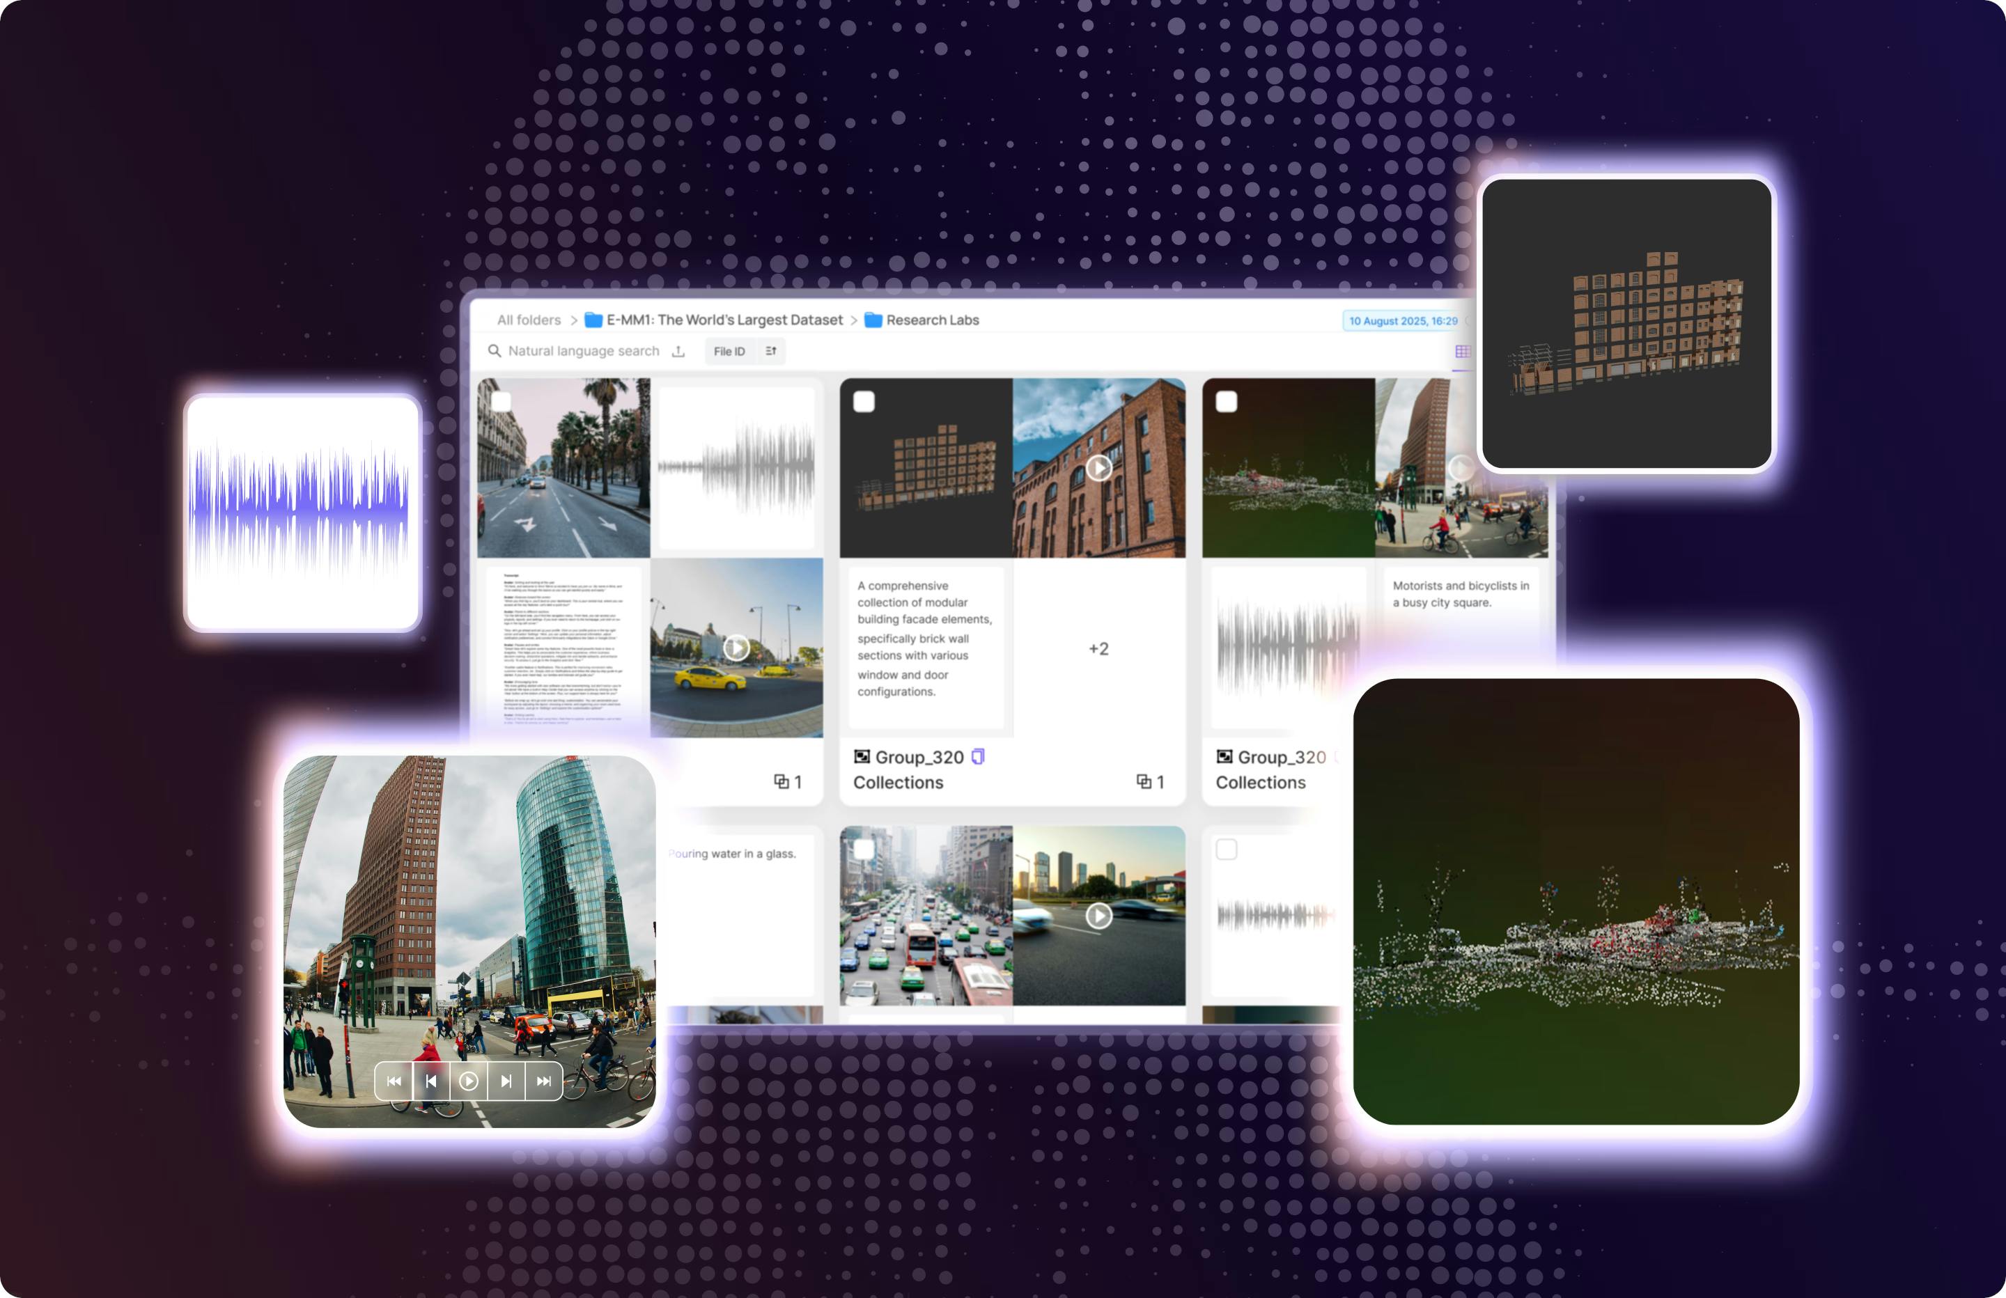
Task: Expand the +2 hidden items in Group_320
Action: pyautogui.click(x=1098, y=649)
